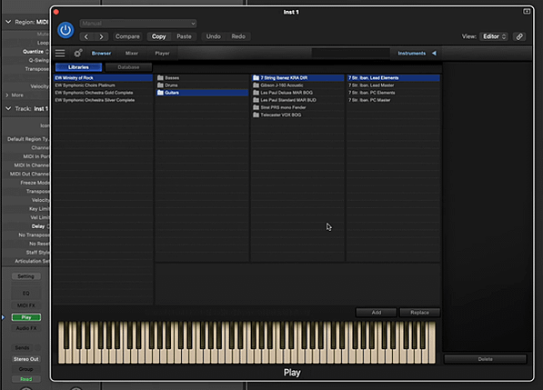This screenshot has width=543, height=390.
Task: Click the Compare button
Action: pyautogui.click(x=127, y=36)
